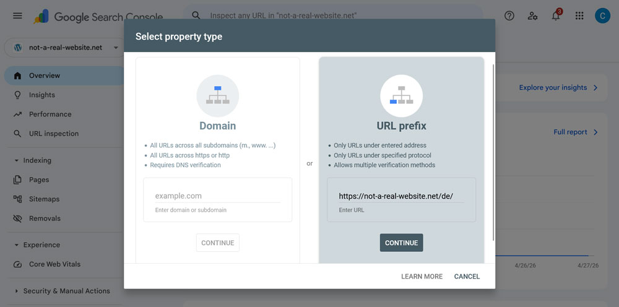
Task: Open Pages in sidebar
Action: point(39,179)
